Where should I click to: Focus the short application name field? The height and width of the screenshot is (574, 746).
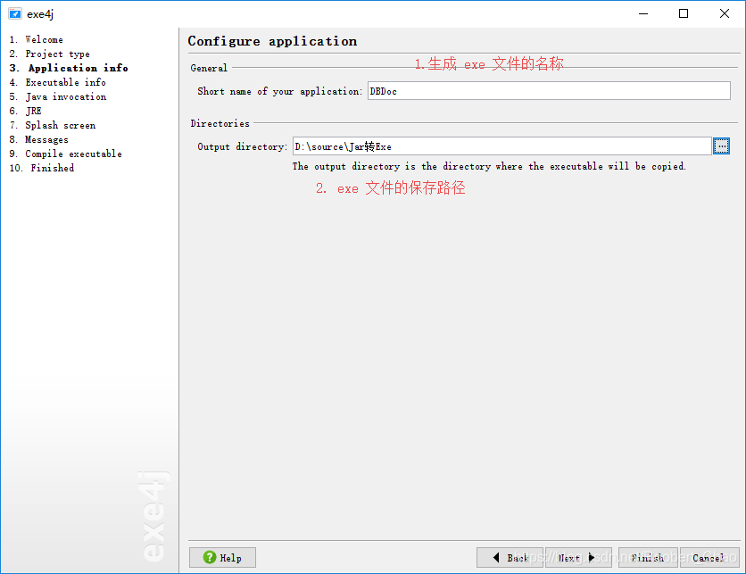click(549, 90)
